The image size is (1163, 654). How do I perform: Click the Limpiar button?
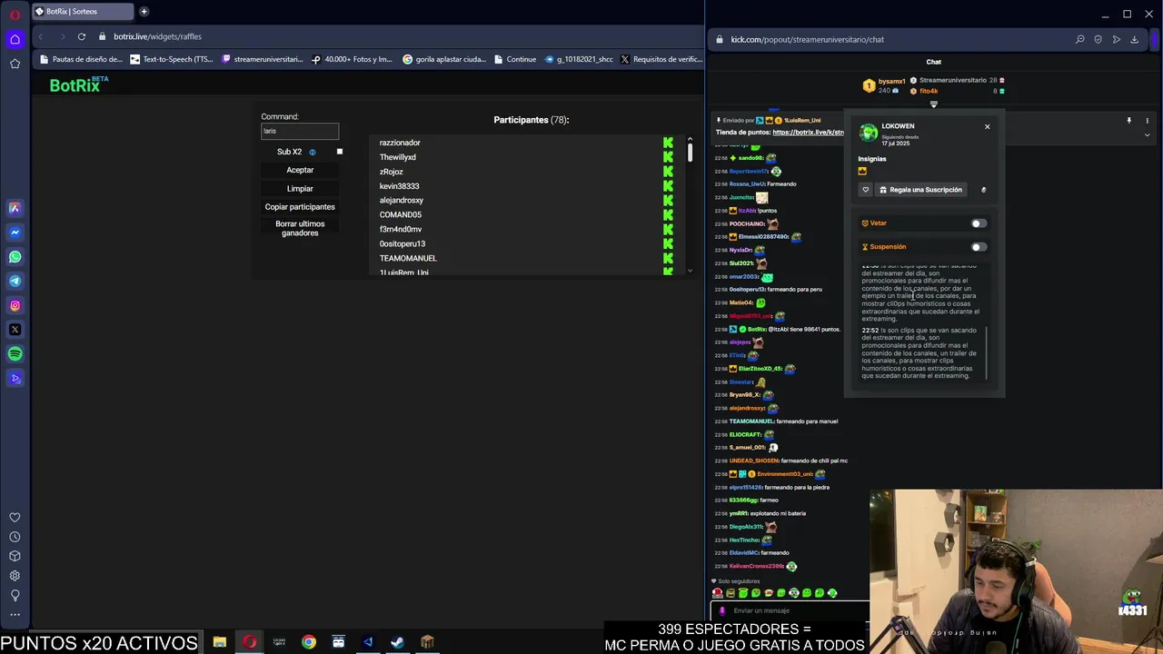(x=300, y=189)
